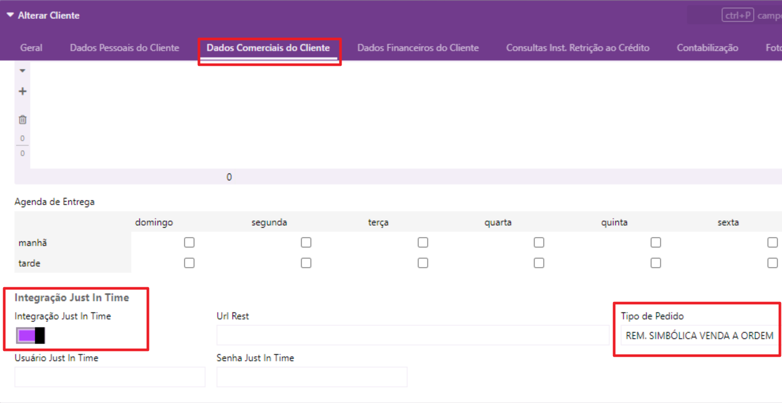The height and width of the screenshot is (403, 782).
Task: Switch to the Geral tab
Action: pyautogui.click(x=31, y=48)
